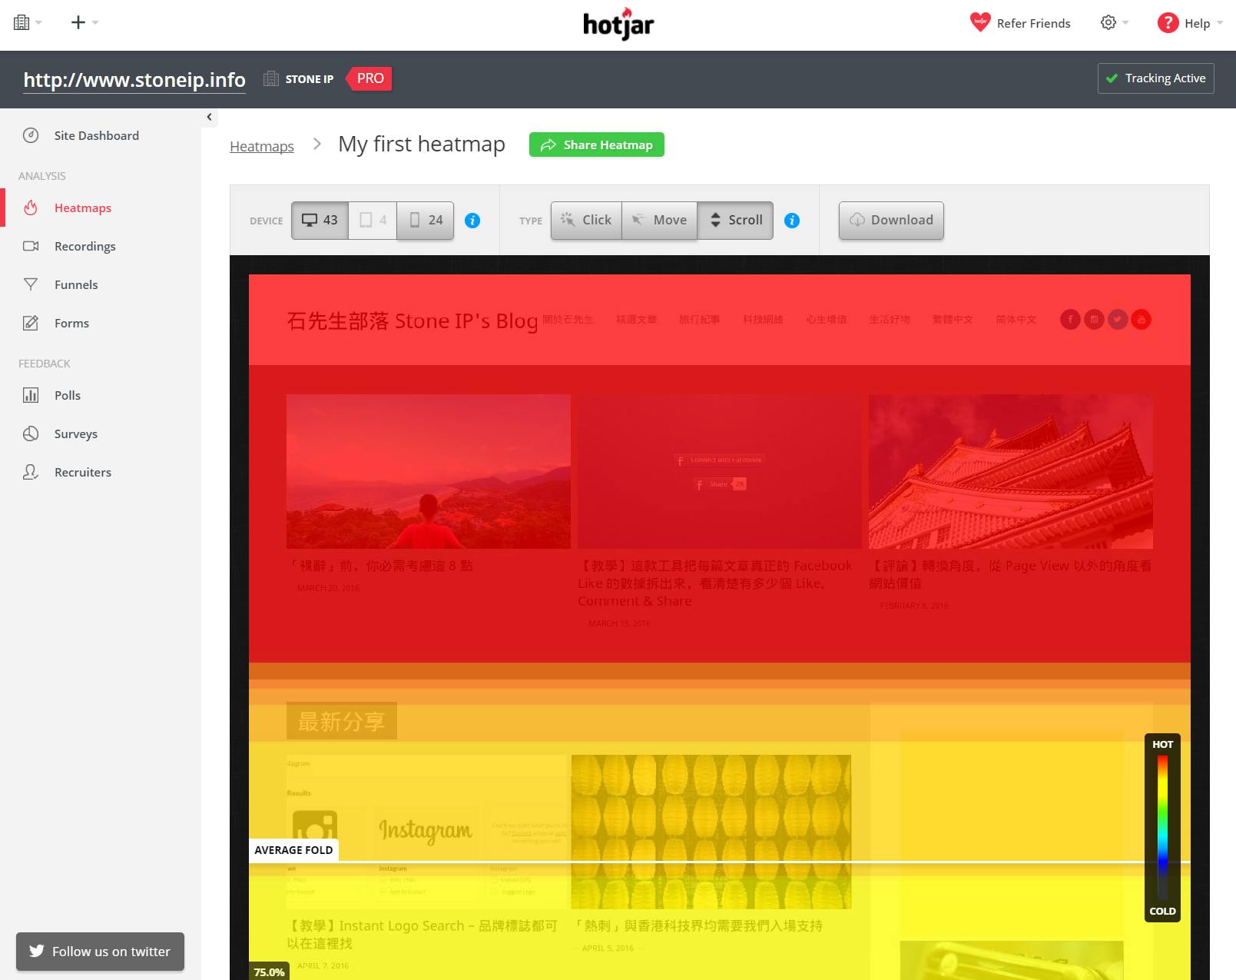Switch heatmap view to Move
Image resolution: width=1236 pixels, height=980 pixels.
click(x=659, y=220)
